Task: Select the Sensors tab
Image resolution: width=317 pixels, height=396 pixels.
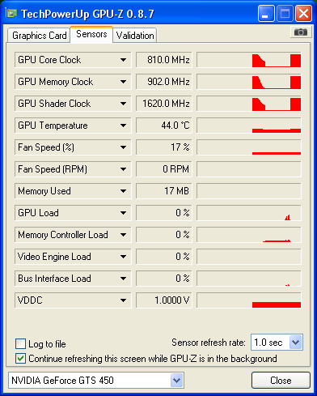Action: point(91,34)
